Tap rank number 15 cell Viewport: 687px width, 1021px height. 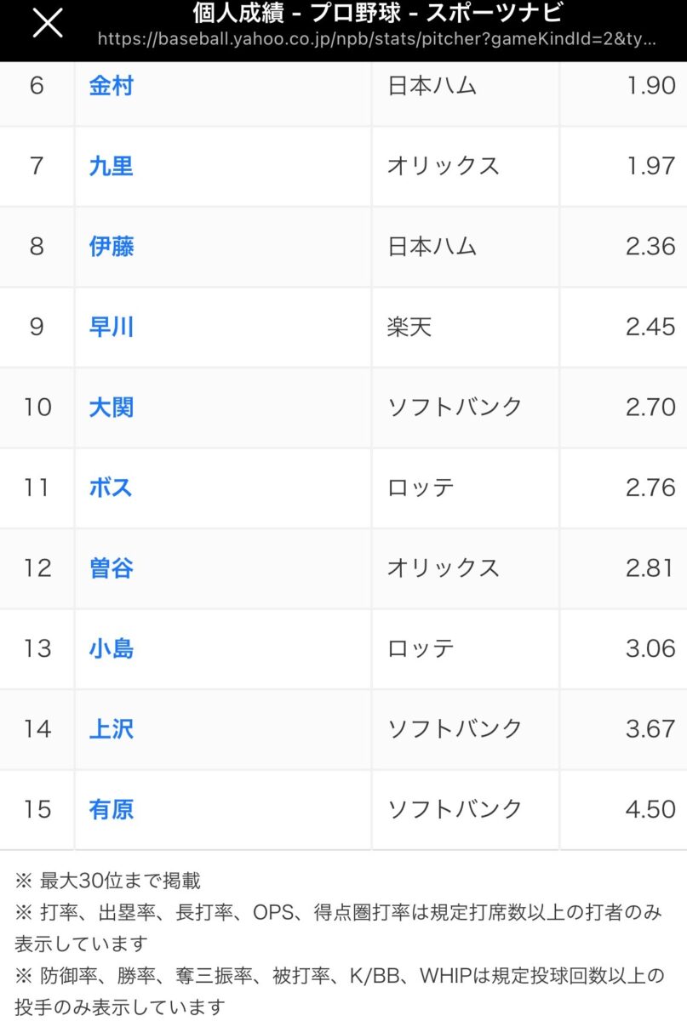click(x=37, y=809)
